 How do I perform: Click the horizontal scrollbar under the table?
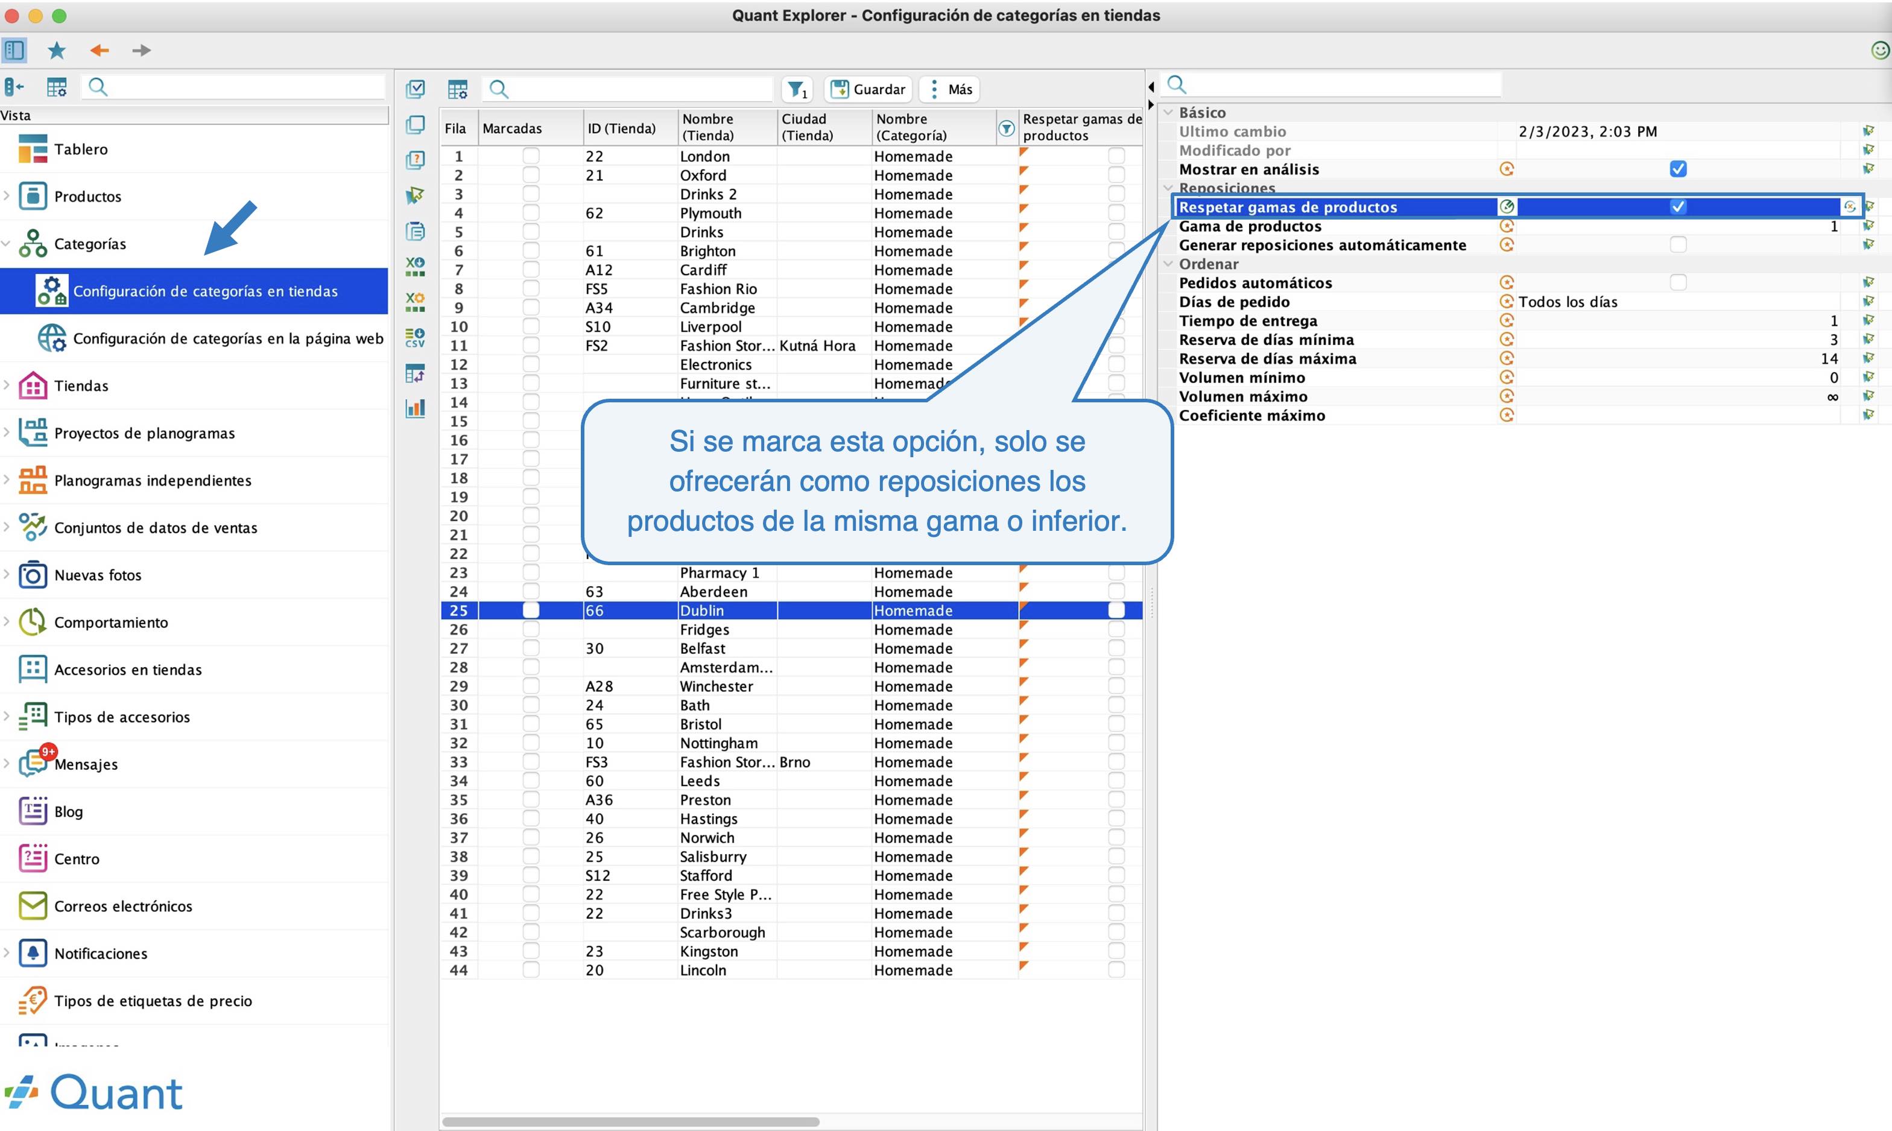point(631,1122)
